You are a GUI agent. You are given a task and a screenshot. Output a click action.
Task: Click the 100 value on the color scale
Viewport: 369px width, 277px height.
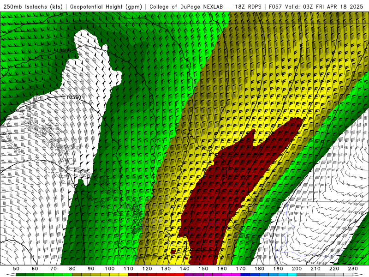(110, 269)
